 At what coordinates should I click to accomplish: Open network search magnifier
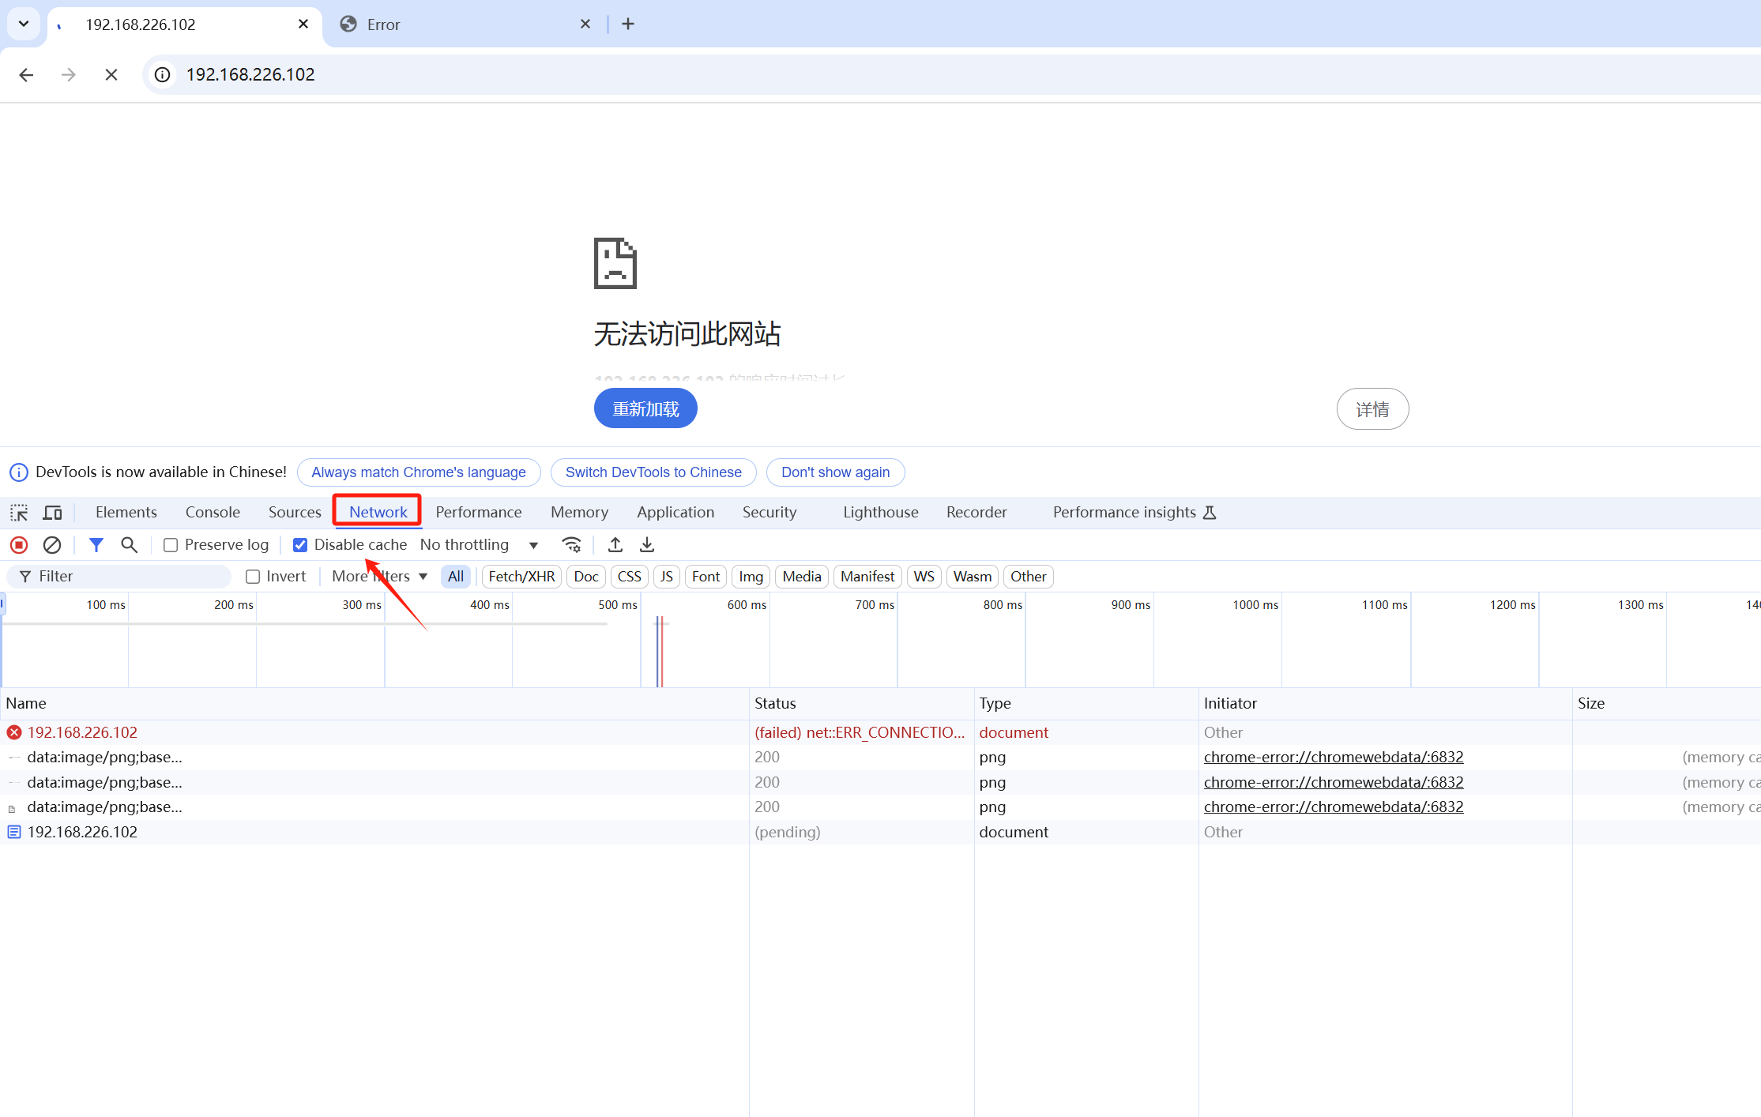129,545
